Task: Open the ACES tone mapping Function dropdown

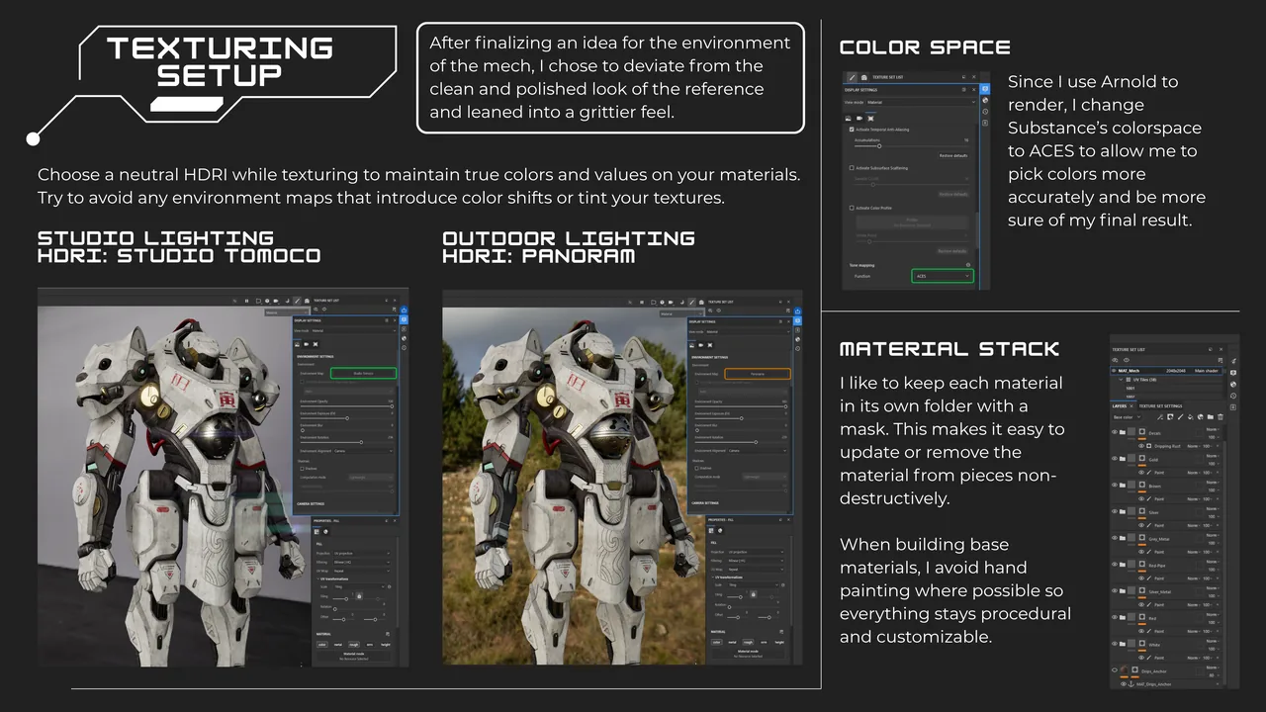Action: click(943, 276)
